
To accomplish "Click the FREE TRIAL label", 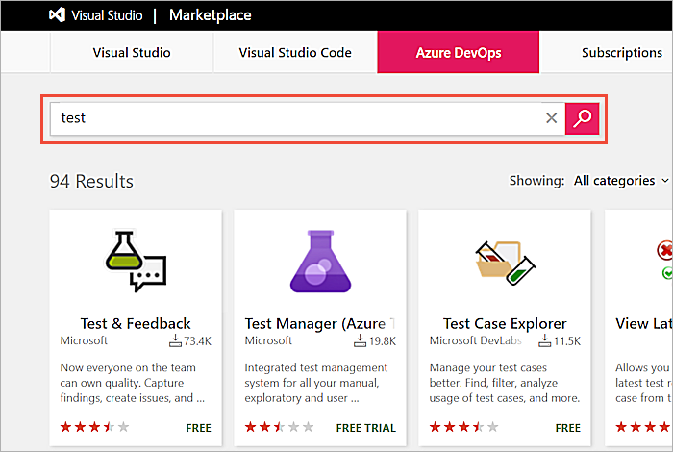I will (x=366, y=428).
